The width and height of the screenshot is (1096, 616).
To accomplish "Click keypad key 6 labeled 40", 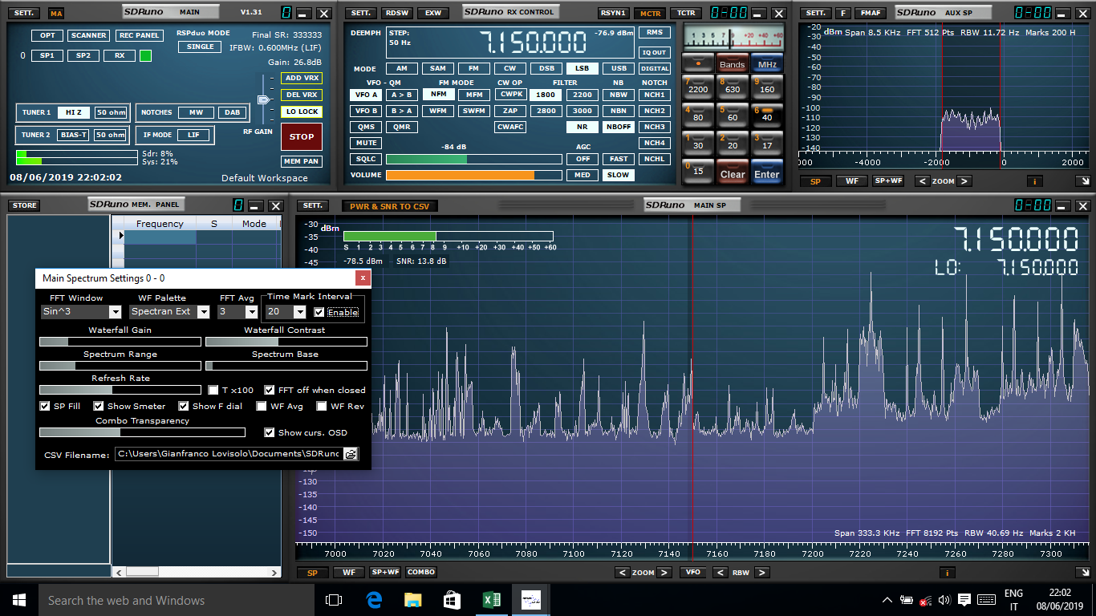I will click(x=766, y=114).
